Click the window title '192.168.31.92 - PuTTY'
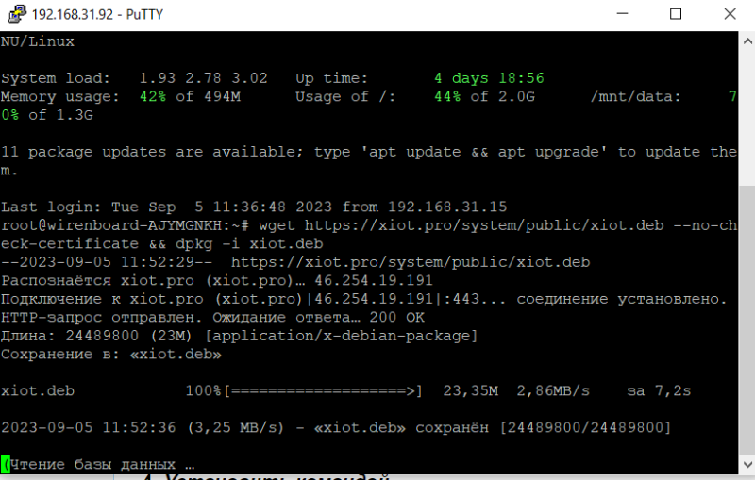 [x=97, y=14]
